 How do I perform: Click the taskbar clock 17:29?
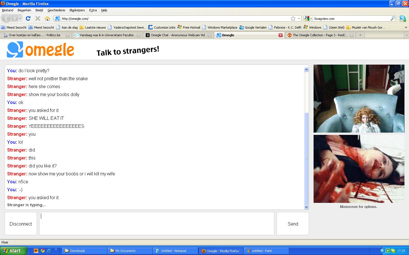point(401,251)
